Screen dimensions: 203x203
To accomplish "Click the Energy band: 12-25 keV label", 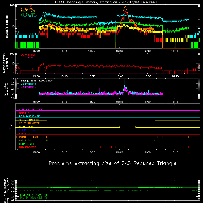I will (37, 81).
